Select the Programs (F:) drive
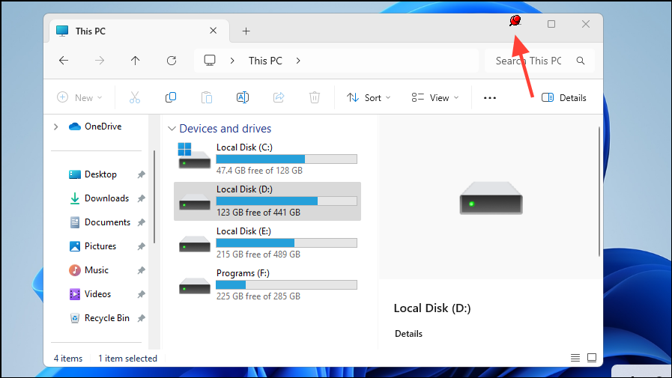 pos(267,284)
